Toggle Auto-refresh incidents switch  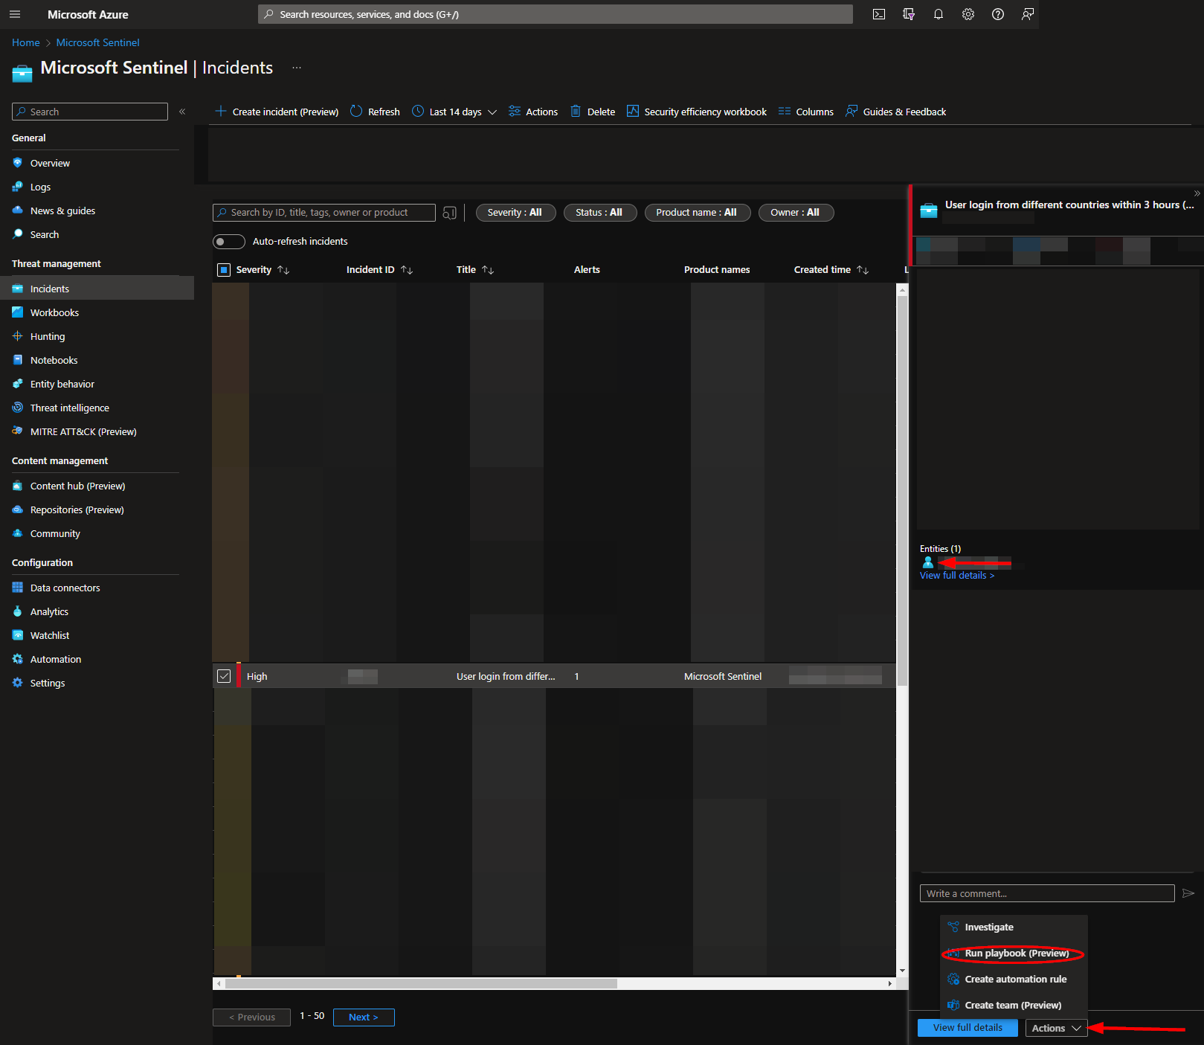229,242
